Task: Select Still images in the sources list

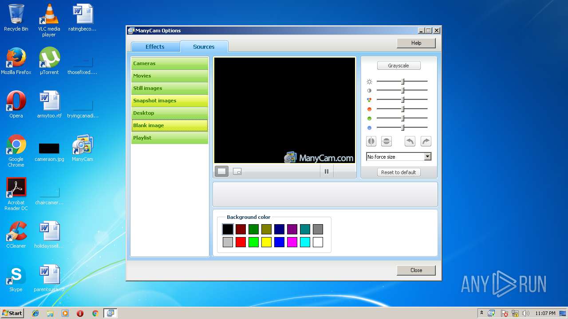Action: (x=170, y=88)
